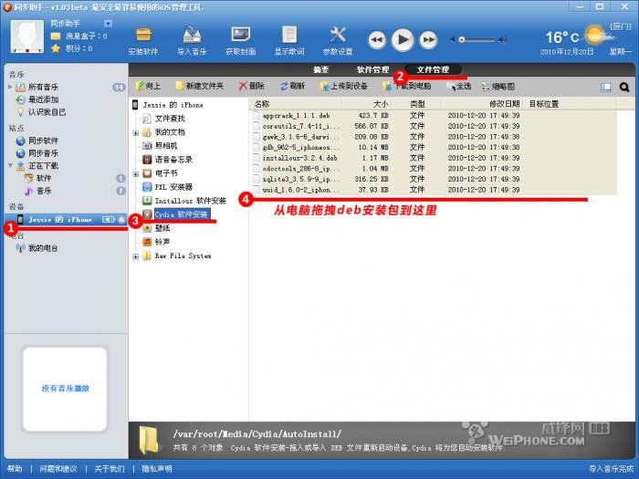Screen dimensions: 639x479
Task: Select 文件查找 file search in tree
Action: (x=170, y=119)
